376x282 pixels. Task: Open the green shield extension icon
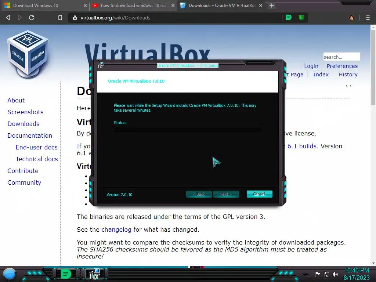(x=301, y=17)
